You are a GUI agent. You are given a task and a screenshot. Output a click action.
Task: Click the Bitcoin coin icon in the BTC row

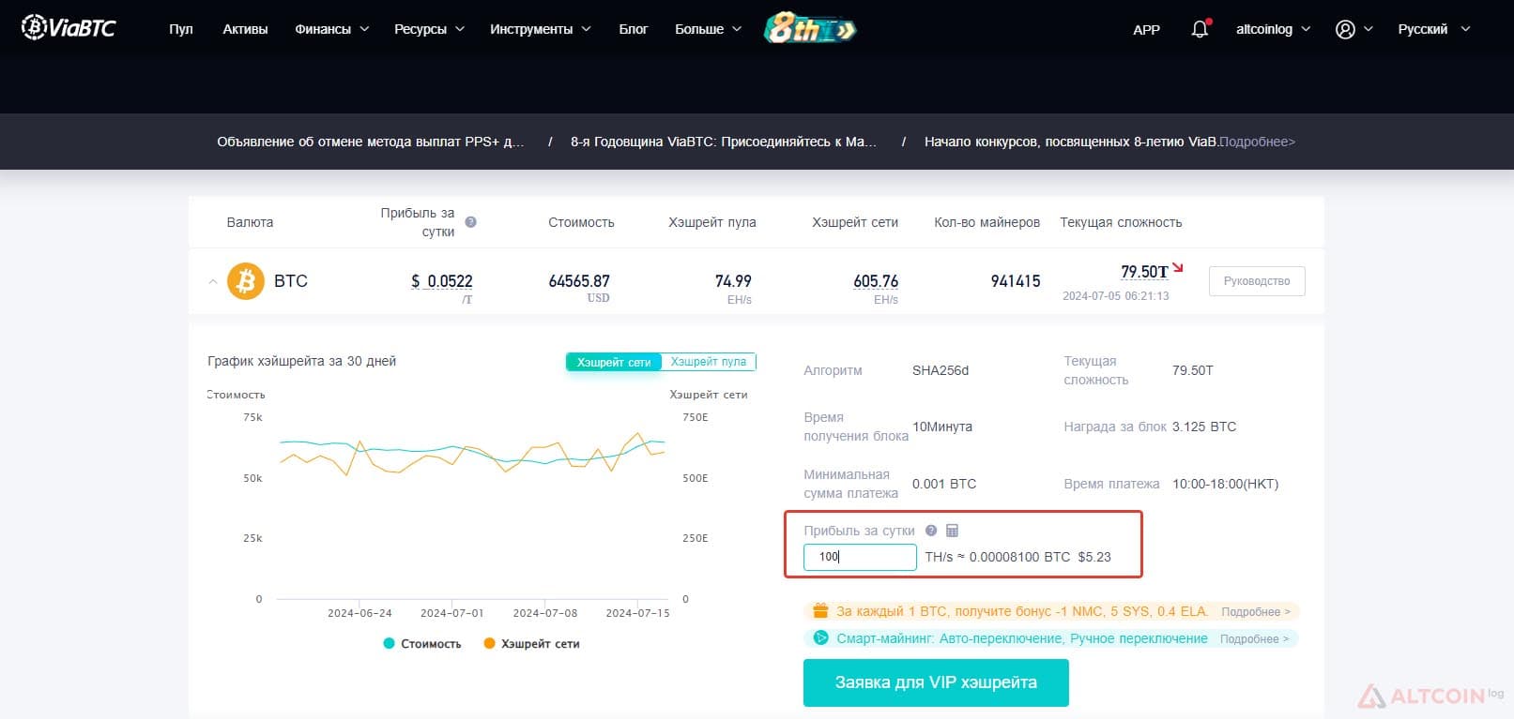click(x=246, y=280)
